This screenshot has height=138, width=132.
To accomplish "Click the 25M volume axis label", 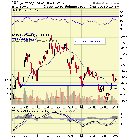I will 8,80.
